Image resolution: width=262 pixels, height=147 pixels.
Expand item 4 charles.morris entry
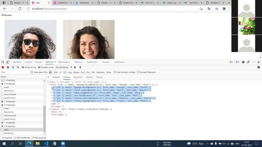[x=52, y=98]
